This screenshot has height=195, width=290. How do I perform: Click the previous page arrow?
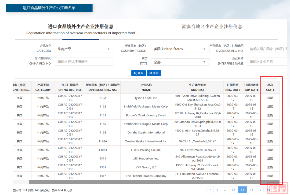pyautogui.click(x=210, y=190)
